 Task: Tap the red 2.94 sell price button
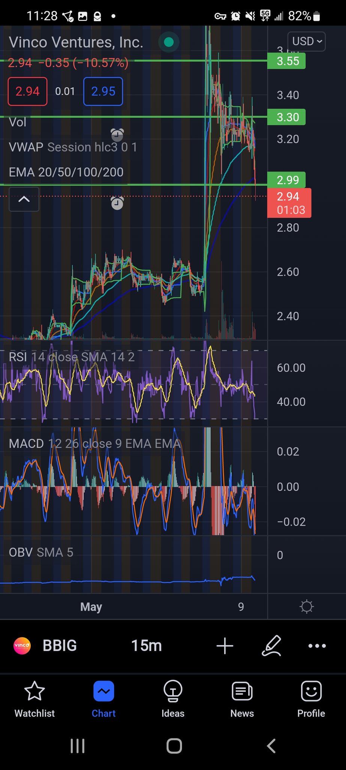coord(27,91)
